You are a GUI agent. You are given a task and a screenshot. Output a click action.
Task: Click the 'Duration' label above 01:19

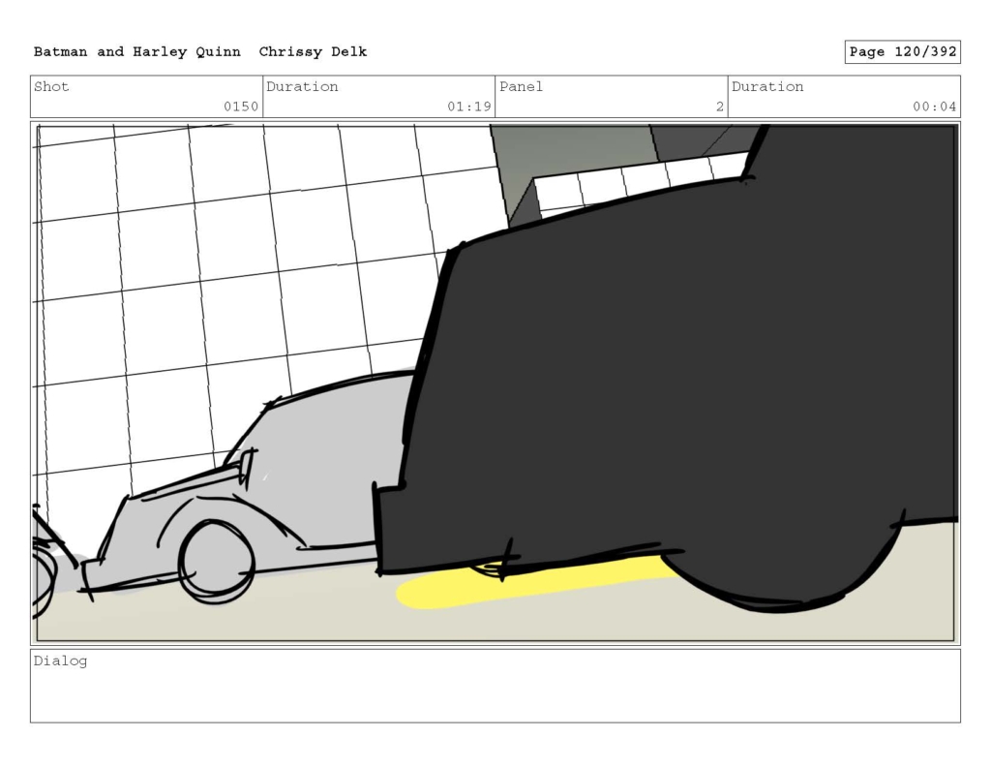click(302, 86)
